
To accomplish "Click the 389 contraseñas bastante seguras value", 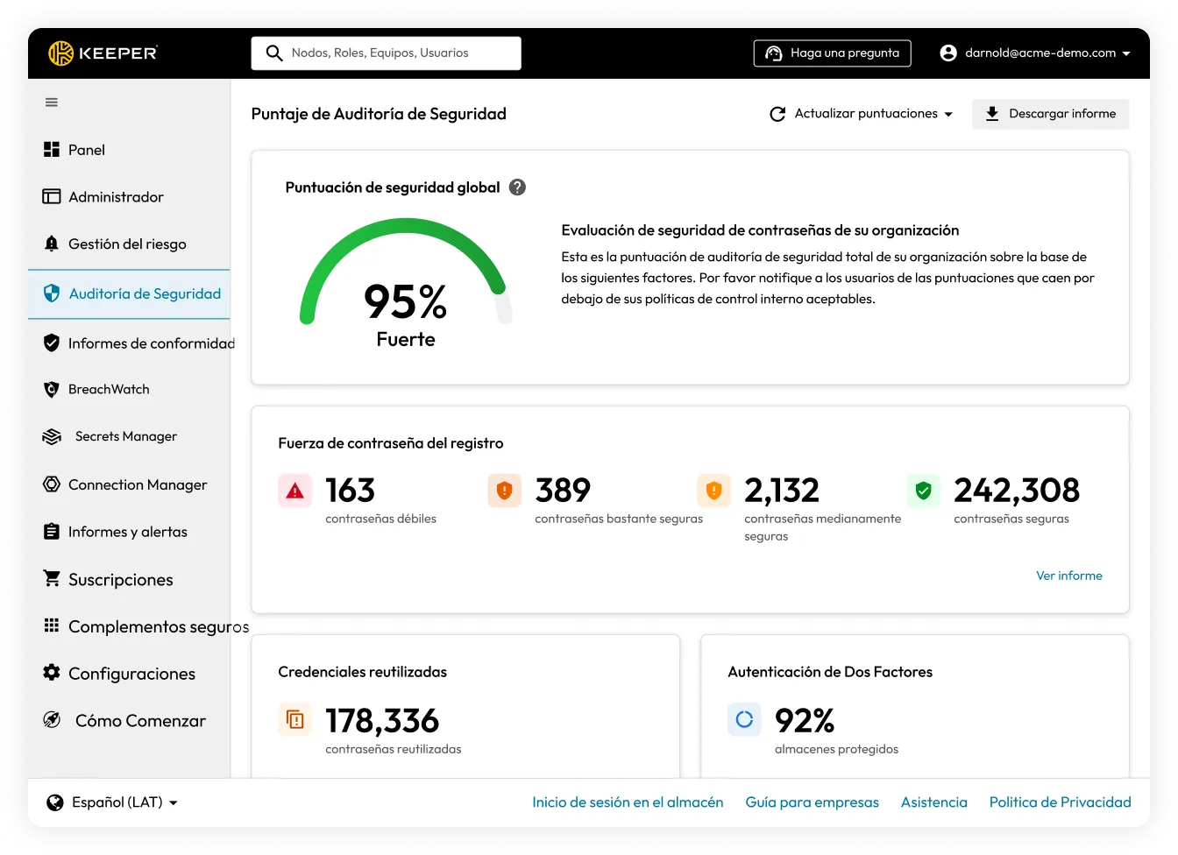I will 563,491.
